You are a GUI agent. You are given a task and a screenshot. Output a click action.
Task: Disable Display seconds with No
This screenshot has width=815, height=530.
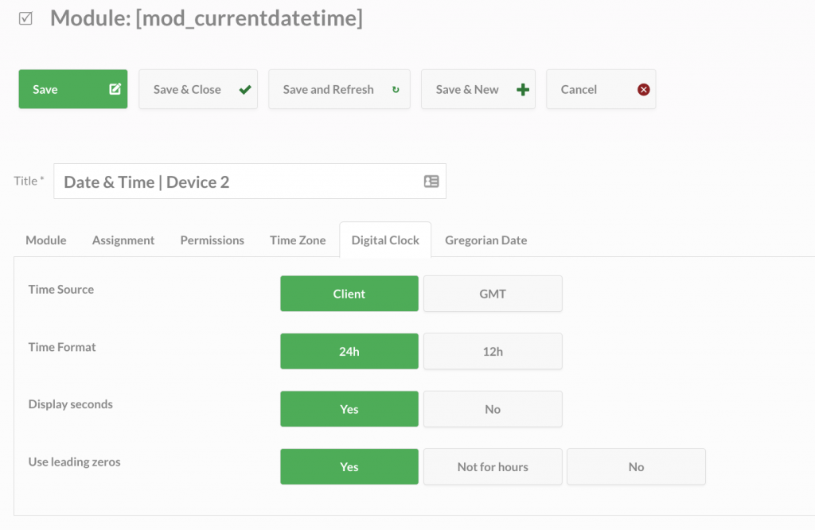493,409
